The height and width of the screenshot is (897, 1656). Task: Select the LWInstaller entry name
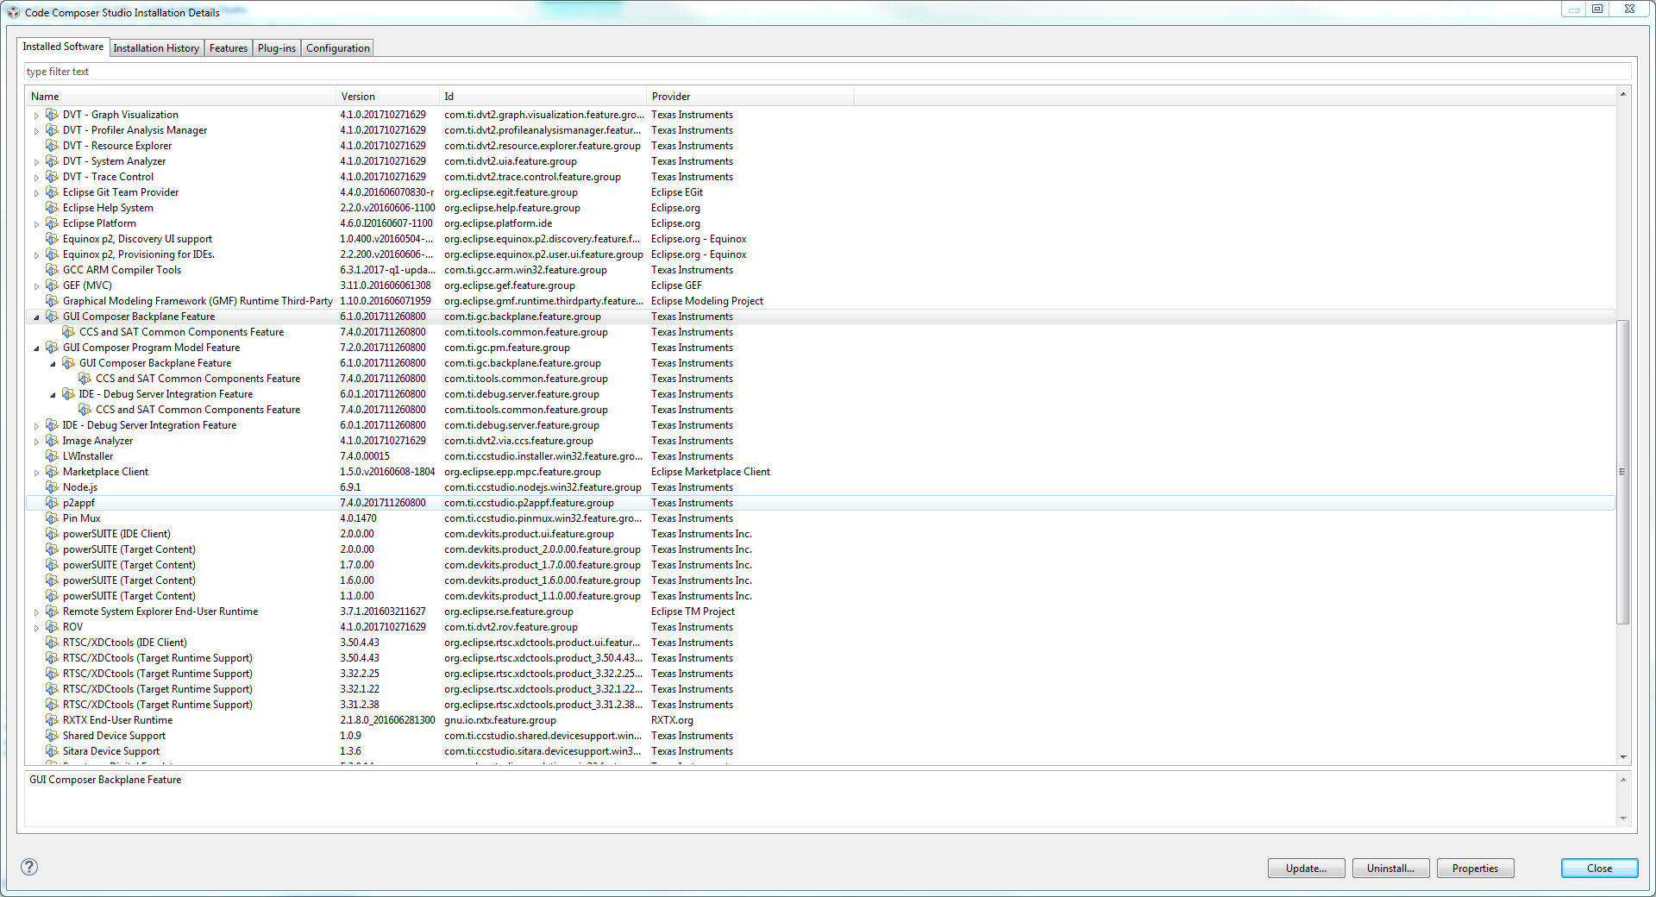pyautogui.click(x=88, y=456)
